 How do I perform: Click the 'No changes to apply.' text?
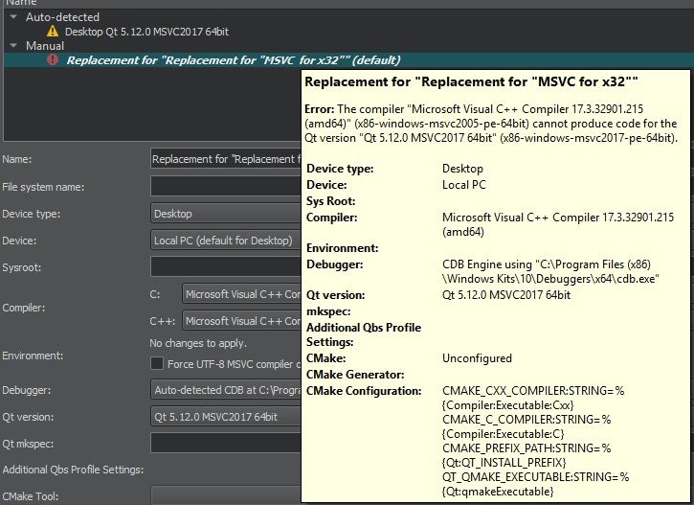pyautogui.click(x=198, y=343)
